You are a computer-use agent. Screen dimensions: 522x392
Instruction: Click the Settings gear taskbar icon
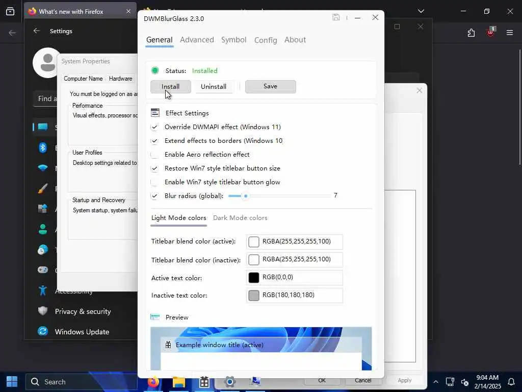pyautogui.click(x=230, y=382)
